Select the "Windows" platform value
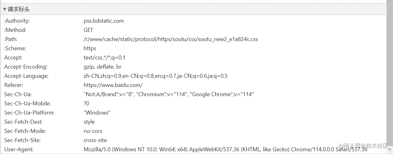Image resolution: width=393 pixels, height=154 pixels. pos(97,113)
